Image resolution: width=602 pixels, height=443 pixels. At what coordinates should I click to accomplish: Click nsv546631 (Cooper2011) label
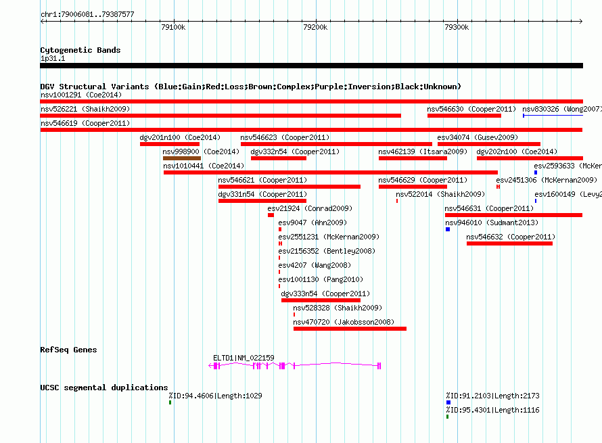pyautogui.click(x=489, y=208)
